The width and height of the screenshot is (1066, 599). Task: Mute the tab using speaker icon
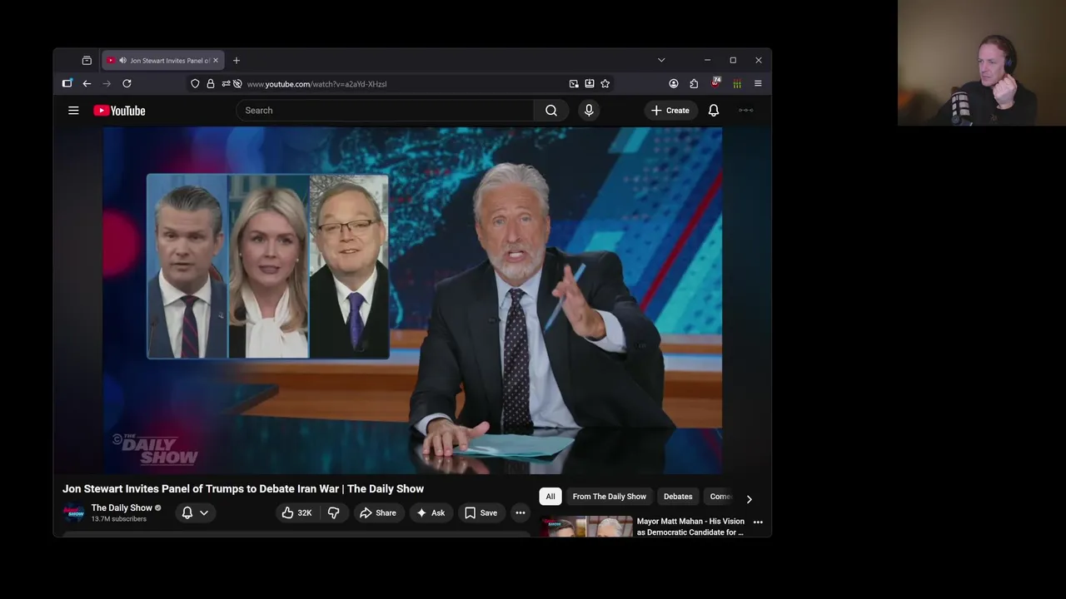pyautogui.click(x=122, y=60)
